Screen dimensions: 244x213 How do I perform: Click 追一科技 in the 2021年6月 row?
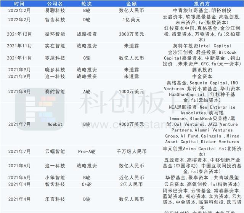pos(55,166)
